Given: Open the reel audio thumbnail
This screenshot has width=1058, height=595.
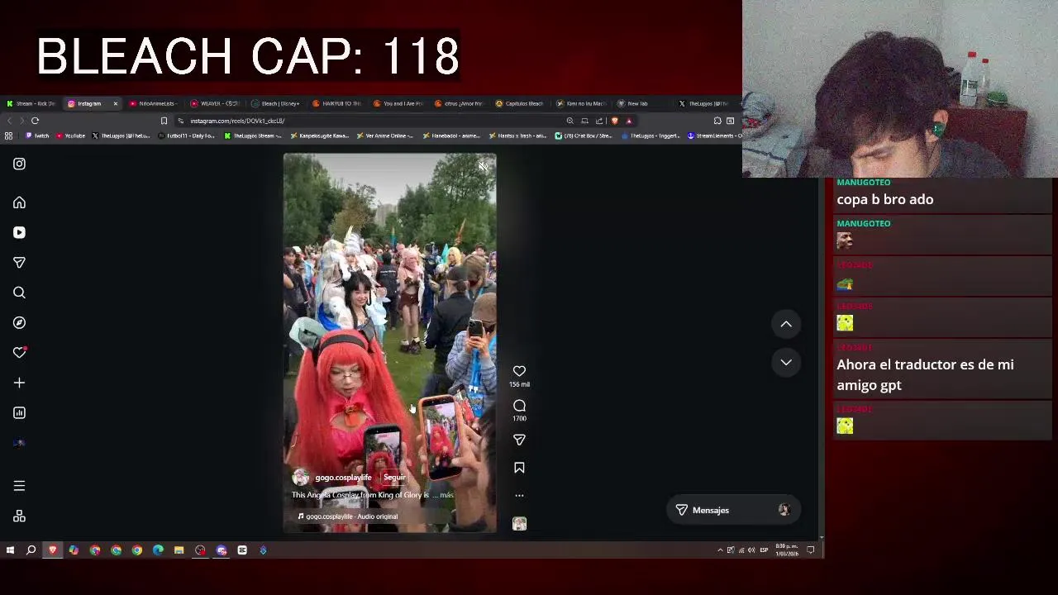Looking at the screenshot, I should [519, 524].
